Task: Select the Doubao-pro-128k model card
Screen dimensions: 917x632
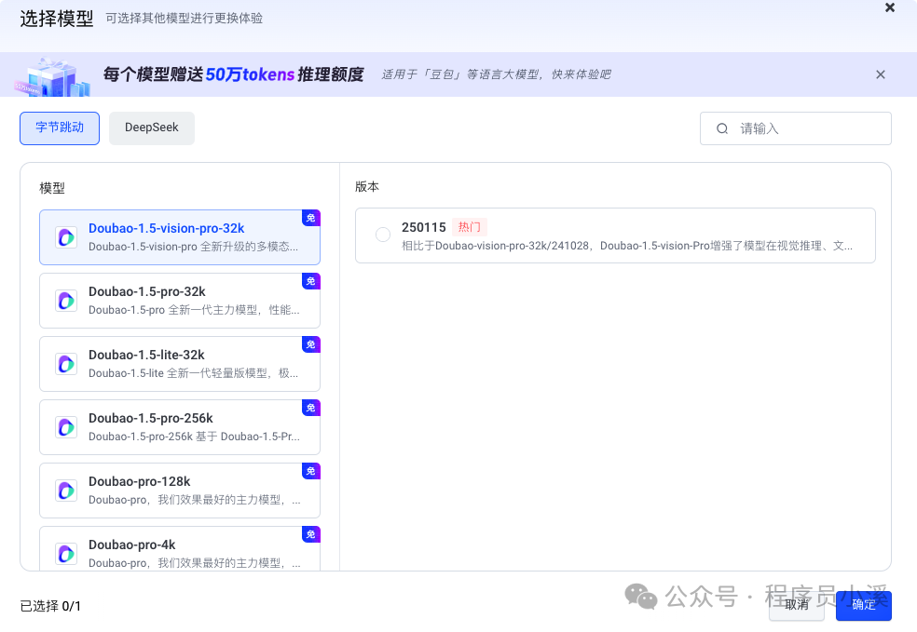Action: (179, 490)
